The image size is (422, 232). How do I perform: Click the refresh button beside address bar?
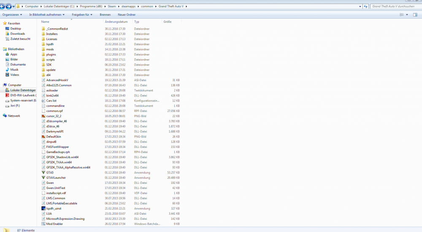coord(365,6)
